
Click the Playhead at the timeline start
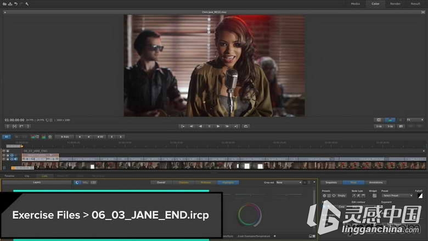coord(22,146)
